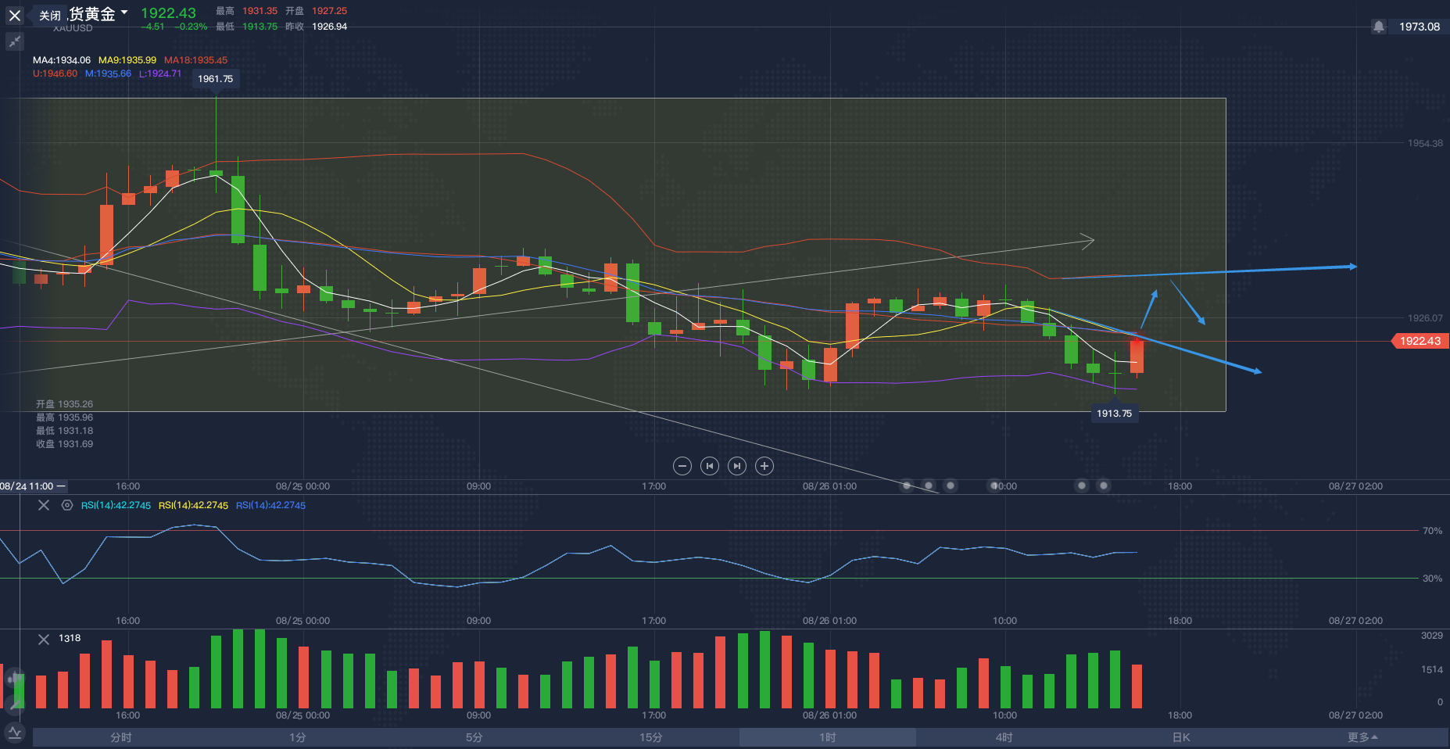This screenshot has width=1450, height=749.
Task: Jump to latest candle with skip-forward button
Action: pos(737,466)
